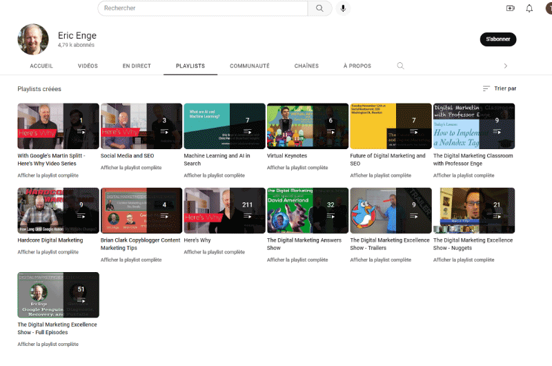
Task: View full playlist under Virtual Keynotes
Action: click(297, 168)
